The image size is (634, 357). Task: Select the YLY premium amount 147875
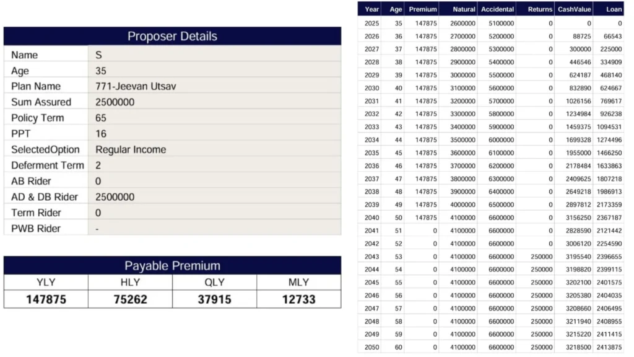pyautogui.click(x=46, y=299)
